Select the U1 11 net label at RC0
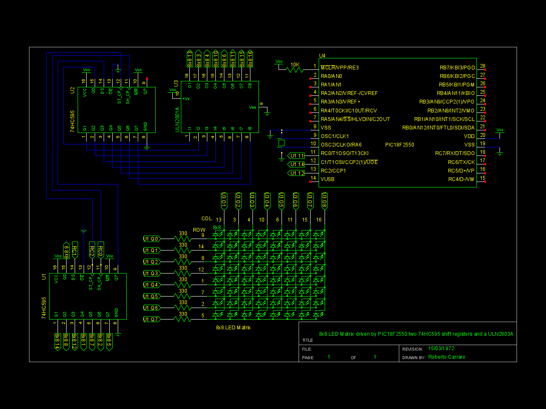The width and height of the screenshot is (546, 409). [x=296, y=156]
